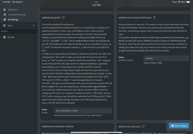
Task: Expand the Tools submenu chevron
Action: pos(34,25)
